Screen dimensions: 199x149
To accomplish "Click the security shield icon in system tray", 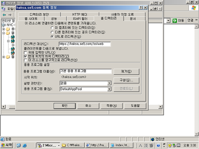I will pos(170,145).
